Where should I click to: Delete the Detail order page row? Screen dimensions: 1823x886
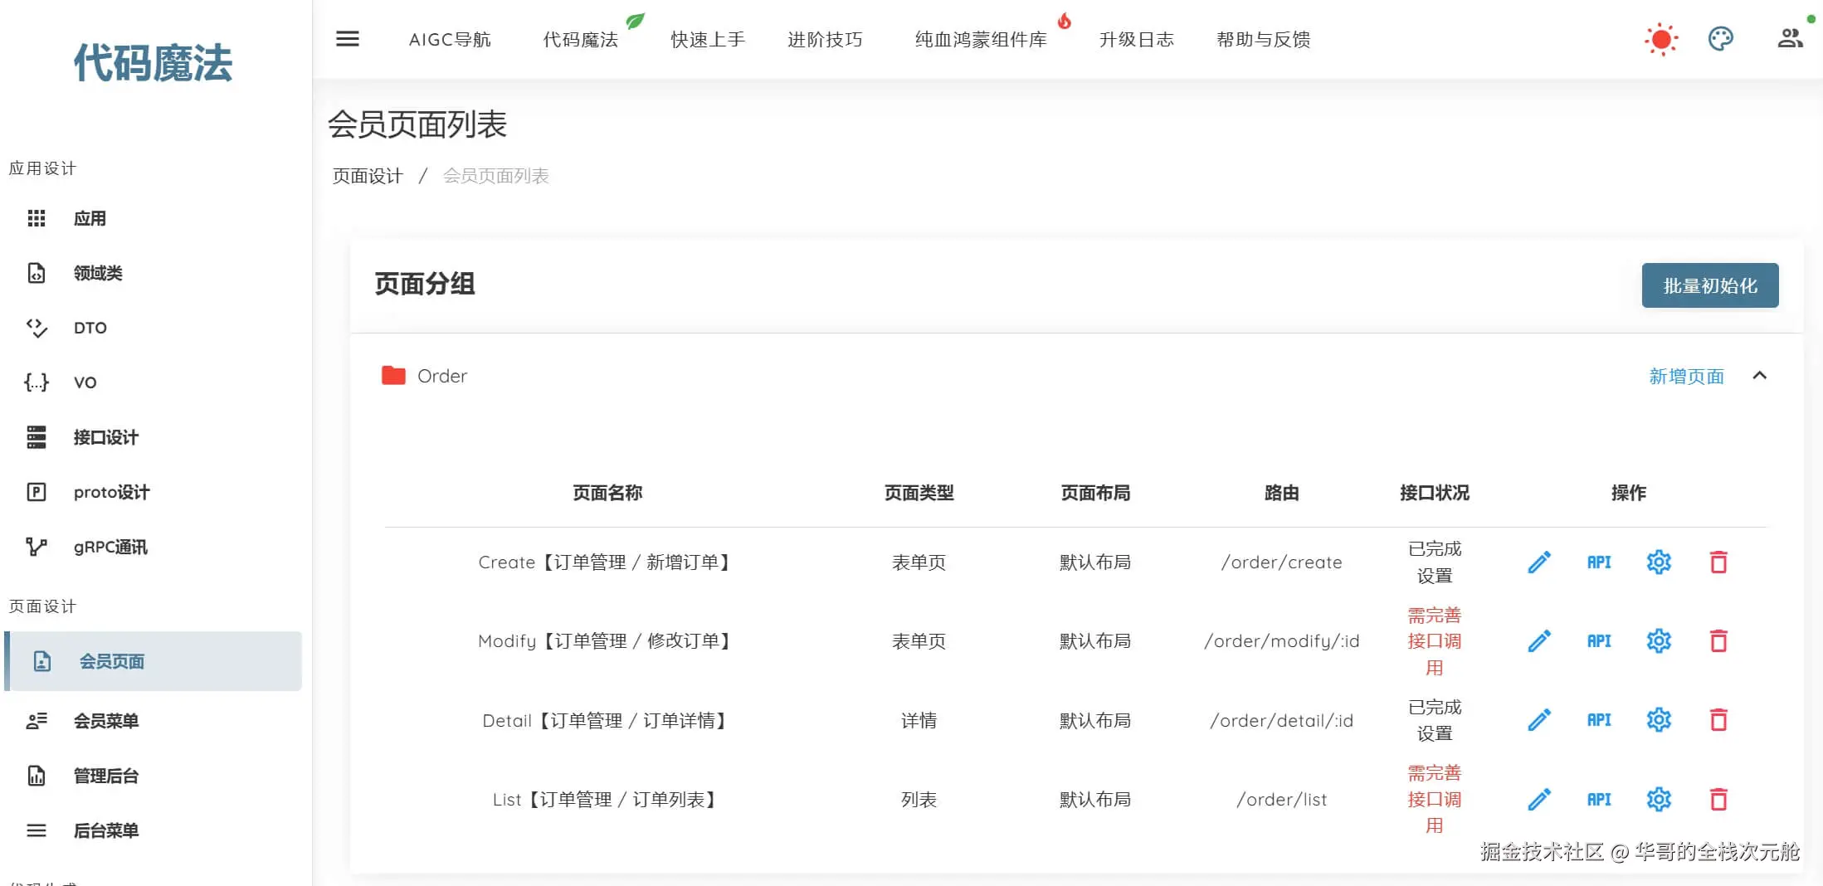click(x=1718, y=720)
